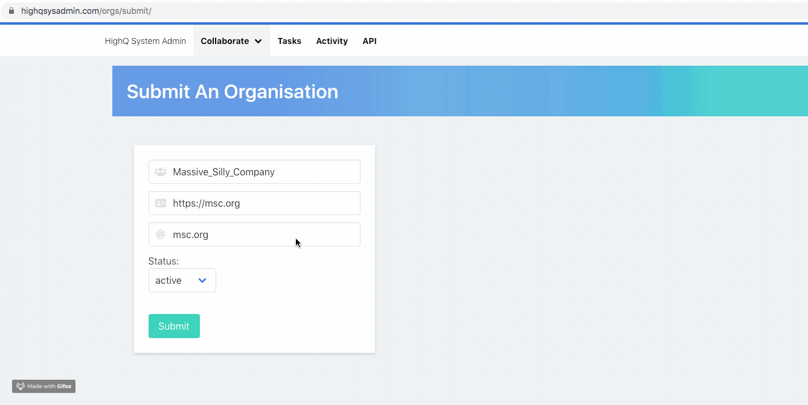Click the Gifox fox logo icon
Screen dimensions: 808x405
coord(21,386)
